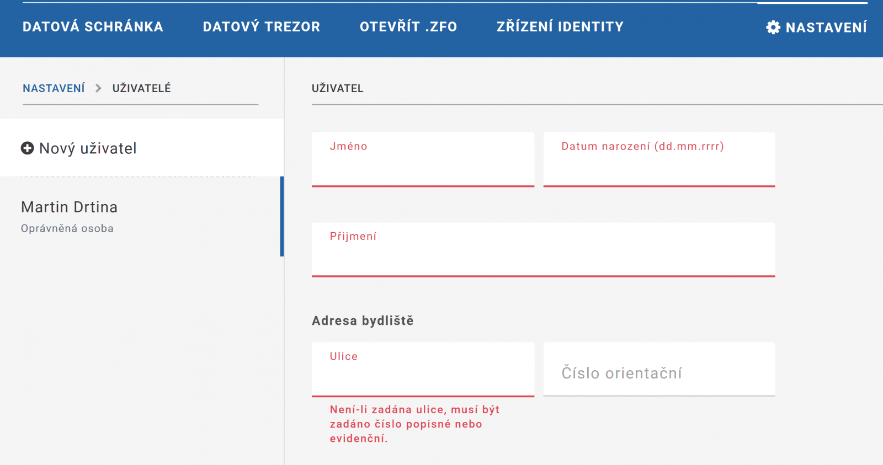Switch to Datový trezor tab
Viewport: 883px width, 465px height.
pyautogui.click(x=261, y=27)
